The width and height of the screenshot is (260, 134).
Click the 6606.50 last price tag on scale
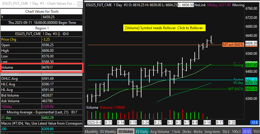pyautogui.click(x=251, y=43)
